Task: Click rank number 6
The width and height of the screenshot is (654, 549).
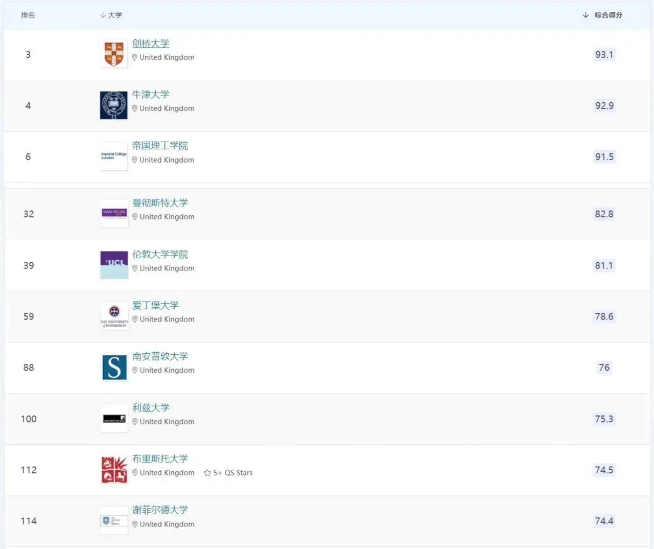Action: tap(28, 157)
